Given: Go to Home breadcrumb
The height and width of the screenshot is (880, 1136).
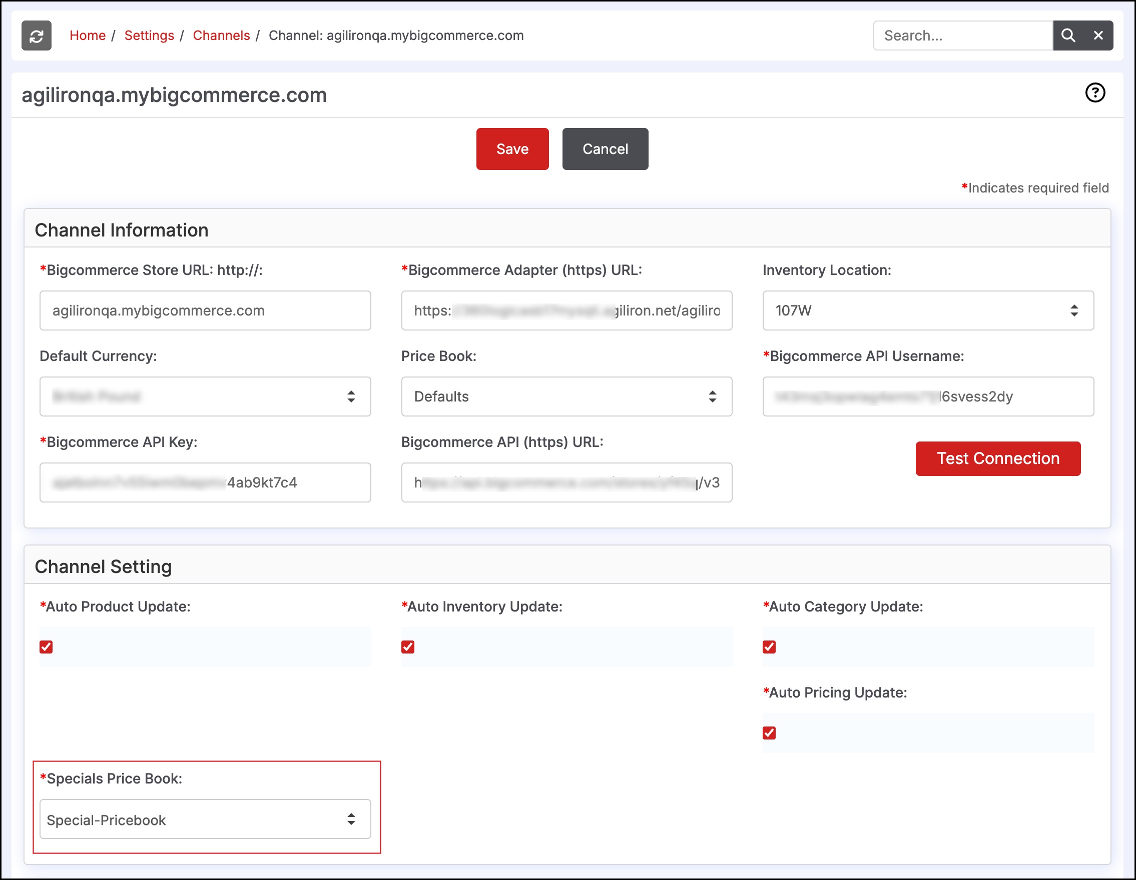Looking at the screenshot, I should click(88, 35).
